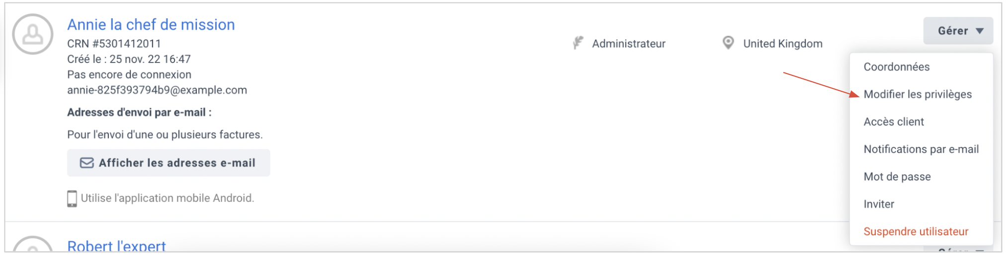The width and height of the screenshot is (1008, 258).
Task: Click Afficher les adresses e-mail button
Action: tap(168, 163)
